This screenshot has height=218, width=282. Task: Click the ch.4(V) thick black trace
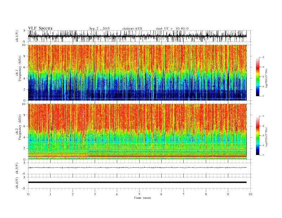pos(137,182)
